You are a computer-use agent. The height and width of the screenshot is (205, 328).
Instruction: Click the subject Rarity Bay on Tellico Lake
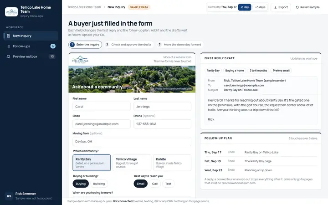(x=241, y=90)
